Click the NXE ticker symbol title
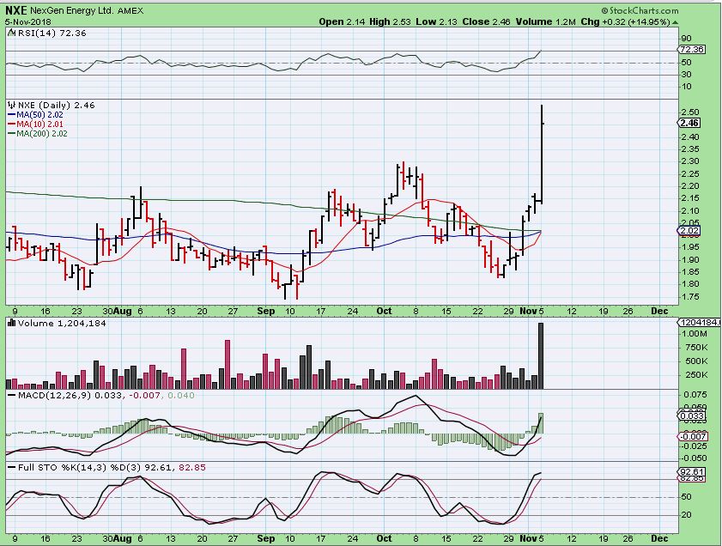Screen dimensions: 722x546 (18, 9)
